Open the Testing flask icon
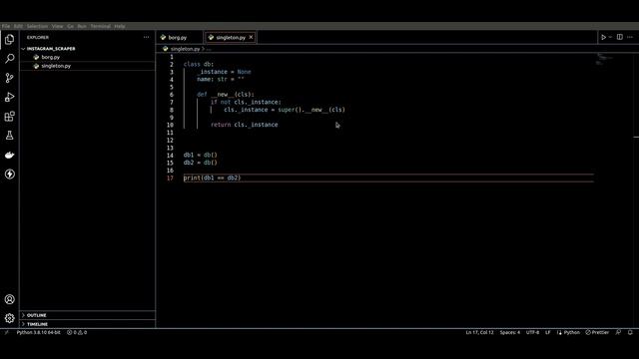 pyautogui.click(x=9, y=136)
